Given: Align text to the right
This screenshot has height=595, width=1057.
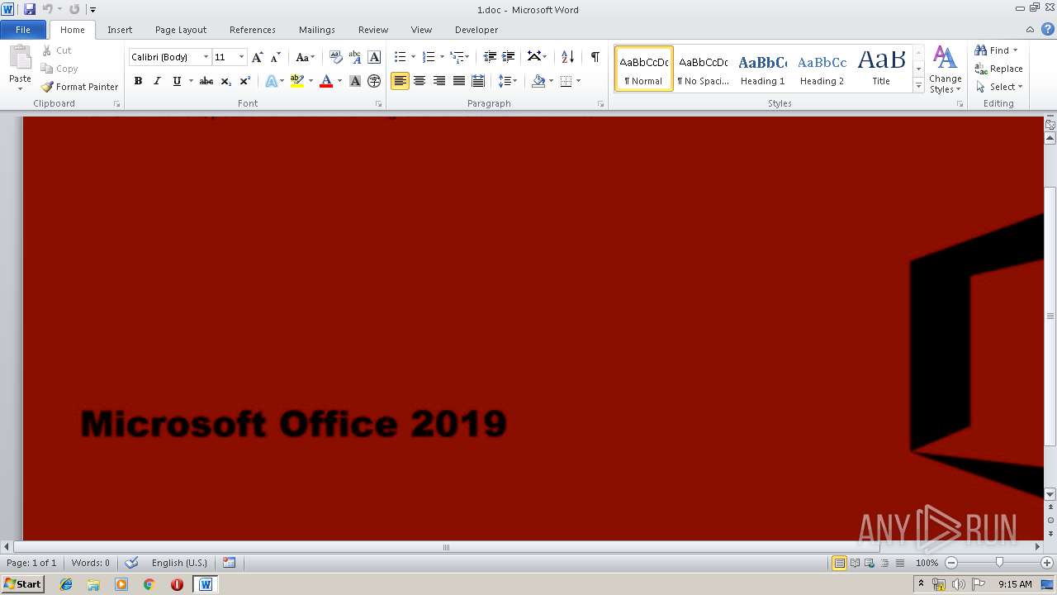Looking at the screenshot, I should coord(439,81).
